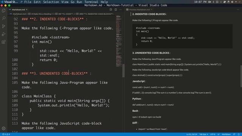The height and width of the screenshot is (136, 242).
Task: Click Markdown language mode in status bar
Action: [226, 134]
